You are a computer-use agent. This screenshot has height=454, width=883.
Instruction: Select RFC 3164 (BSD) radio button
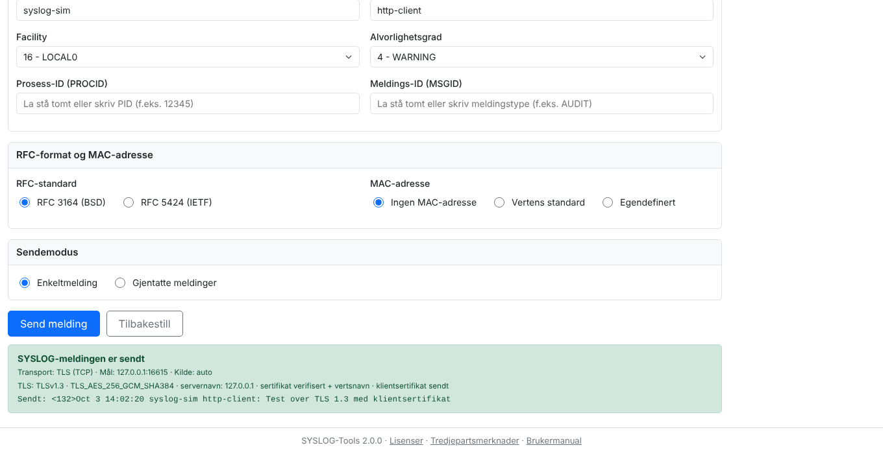(x=25, y=202)
